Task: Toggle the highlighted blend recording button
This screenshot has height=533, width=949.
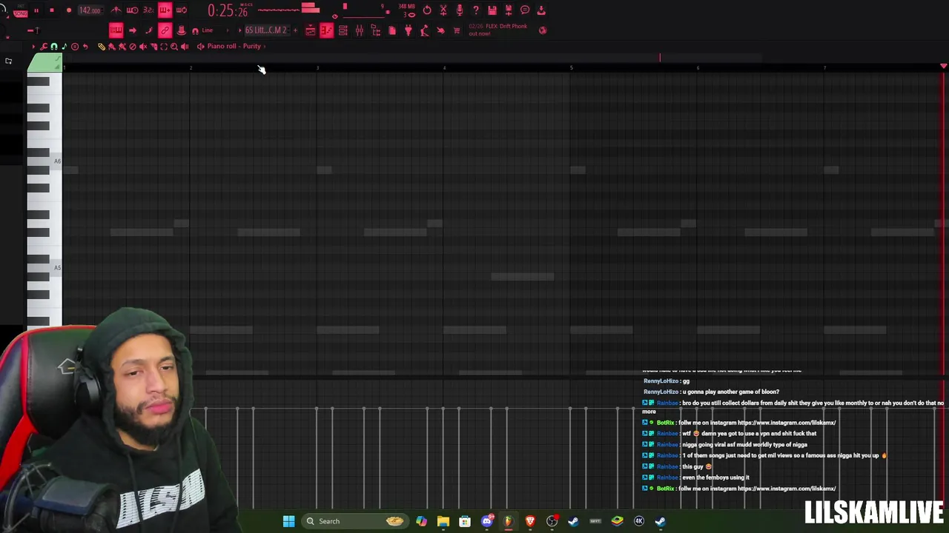Action: tap(165, 10)
